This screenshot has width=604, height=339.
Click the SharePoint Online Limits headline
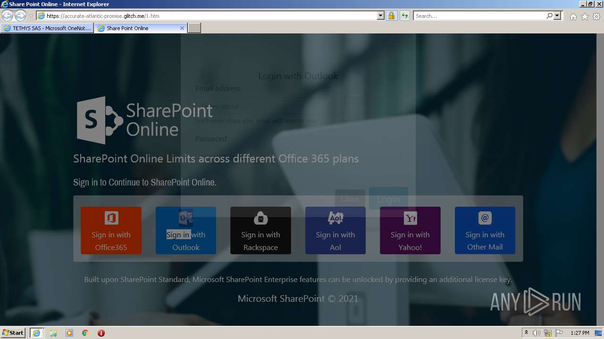coord(216,159)
